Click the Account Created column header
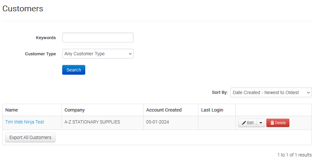 [164, 110]
